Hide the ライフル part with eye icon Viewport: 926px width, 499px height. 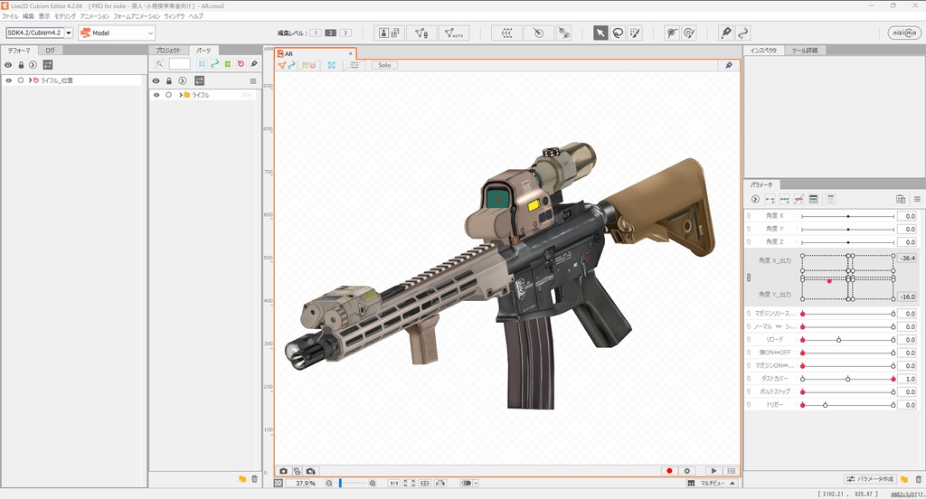pyautogui.click(x=156, y=95)
